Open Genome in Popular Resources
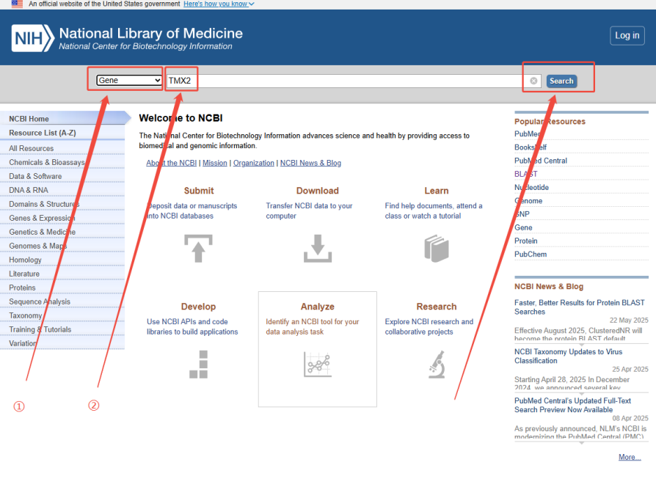656x487 pixels. click(x=528, y=201)
